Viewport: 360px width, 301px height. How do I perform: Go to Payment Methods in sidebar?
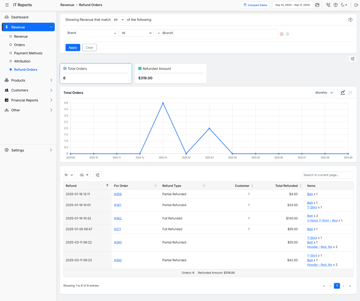click(x=28, y=53)
